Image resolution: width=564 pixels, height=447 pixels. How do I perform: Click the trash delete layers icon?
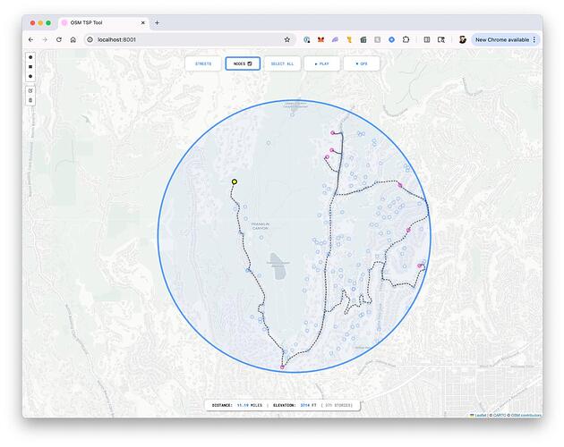(30, 100)
